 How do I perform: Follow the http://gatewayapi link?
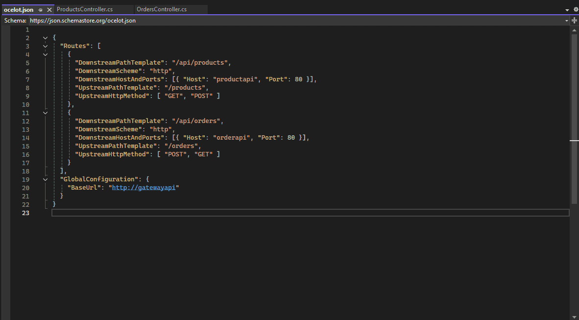click(144, 188)
